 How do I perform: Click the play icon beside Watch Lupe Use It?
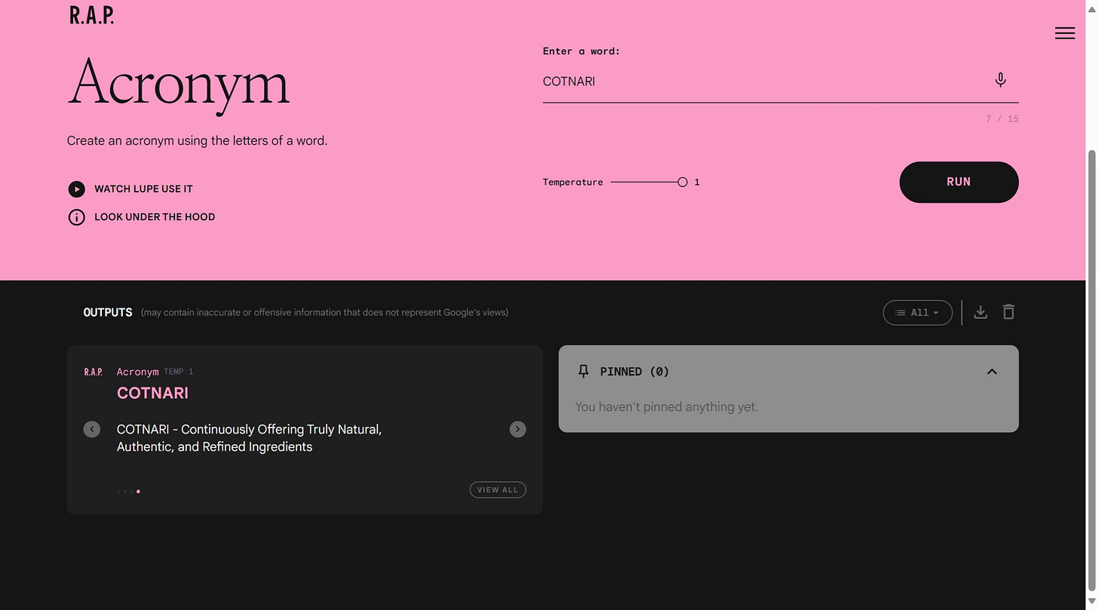point(76,189)
